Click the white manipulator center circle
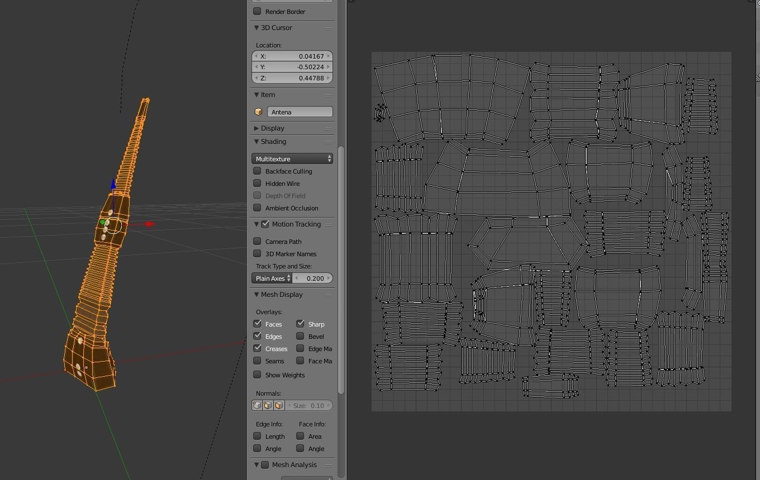 (x=113, y=225)
